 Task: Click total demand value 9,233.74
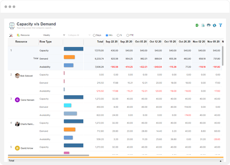99,59
